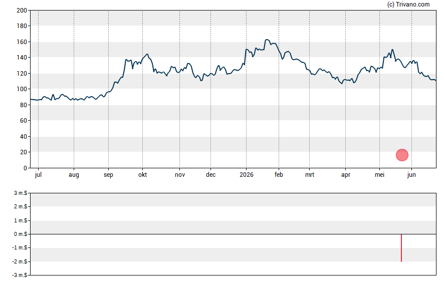This screenshot has width=445, height=283.
Task: Click the 80 value on price axis
Action: pos(24,105)
